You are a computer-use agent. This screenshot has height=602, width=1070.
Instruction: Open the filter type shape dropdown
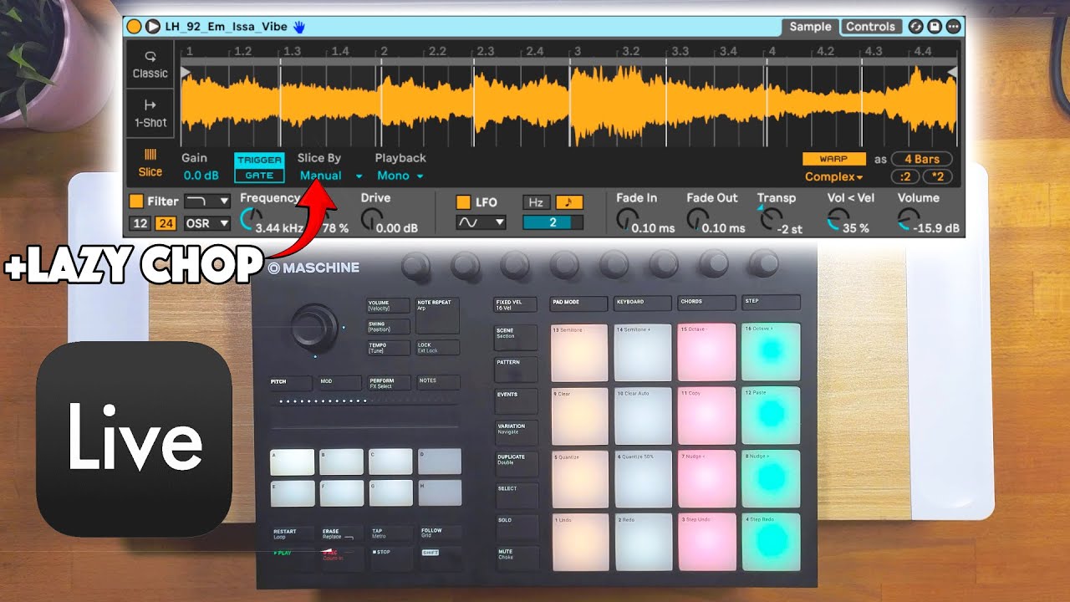coord(206,201)
